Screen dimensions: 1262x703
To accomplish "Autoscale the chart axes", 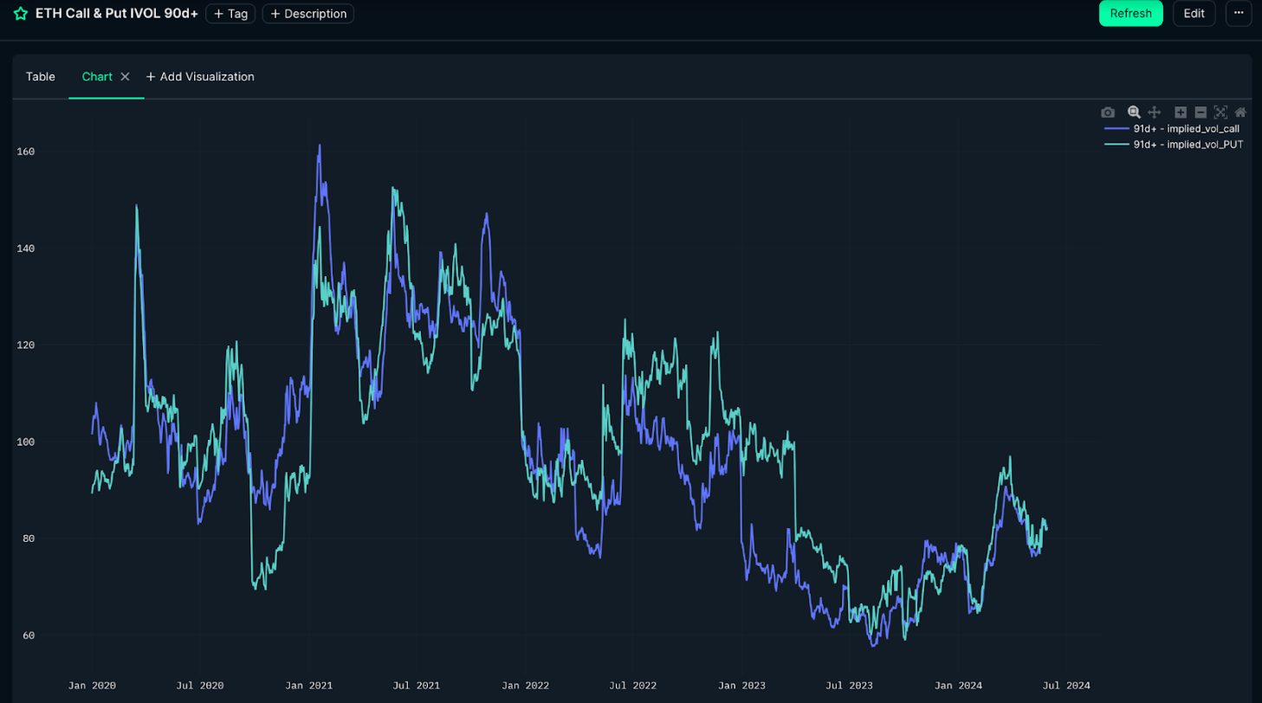I will 1220,113.
